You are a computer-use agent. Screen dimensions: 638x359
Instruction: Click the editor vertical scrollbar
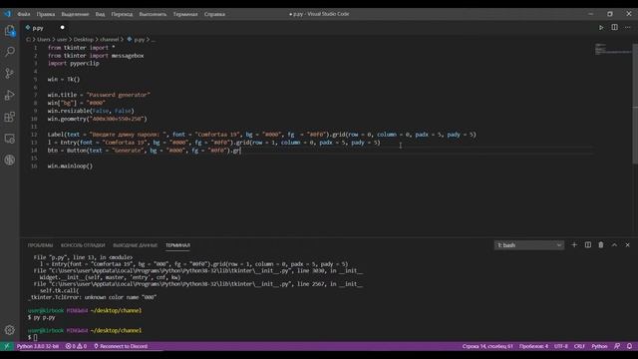[635, 104]
